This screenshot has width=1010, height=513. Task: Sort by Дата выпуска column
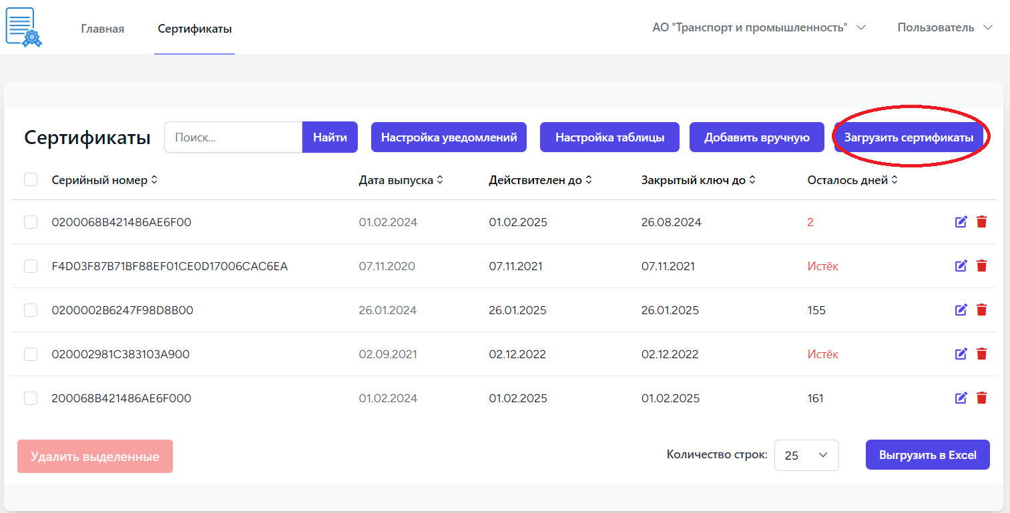click(x=401, y=180)
